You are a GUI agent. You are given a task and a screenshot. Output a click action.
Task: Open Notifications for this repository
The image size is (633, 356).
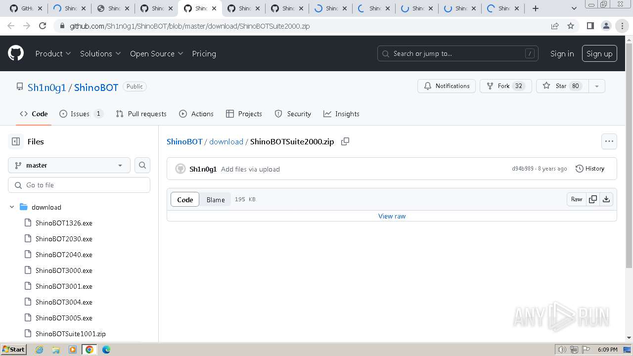(447, 86)
